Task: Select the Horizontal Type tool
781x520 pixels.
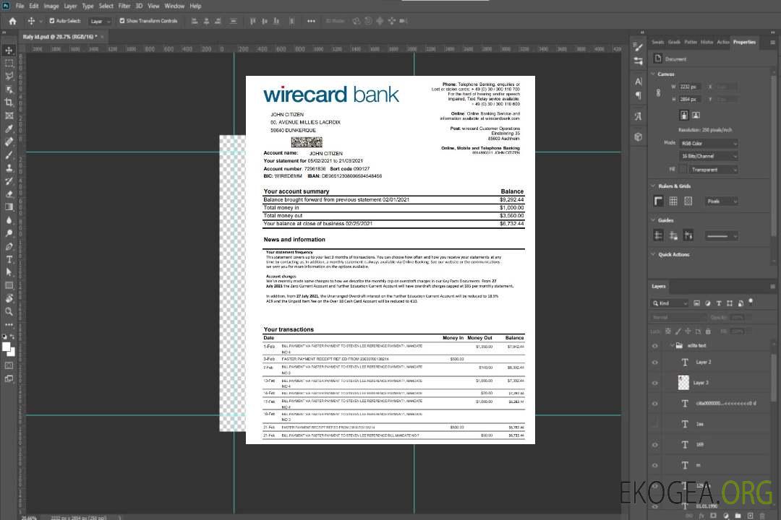Action: tap(9, 259)
